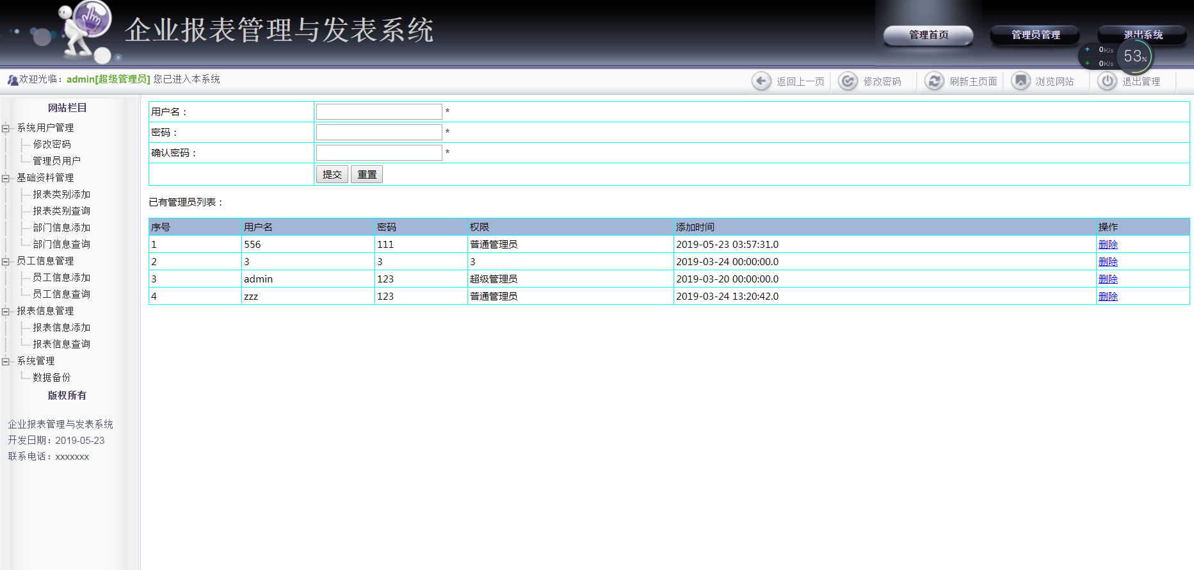Image resolution: width=1194 pixels, height=570 pixels.
Task: Open 报表类别添加 in the sidebar
Action: coord(61,194)
